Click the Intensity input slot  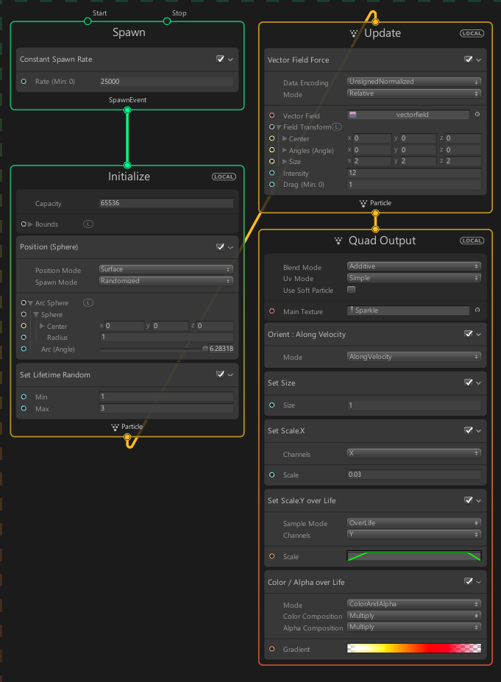(271, 173)
